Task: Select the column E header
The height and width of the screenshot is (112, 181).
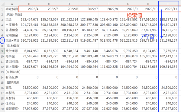Action: (89, 4)
